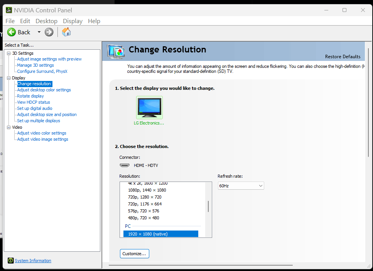Select Change resolution in task tree

(34, 84)
